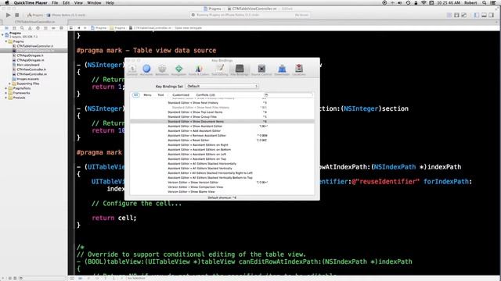This screenshot has width=501, height=281.
Task: Expand the Products folder
Action: [x=6, y=98]
